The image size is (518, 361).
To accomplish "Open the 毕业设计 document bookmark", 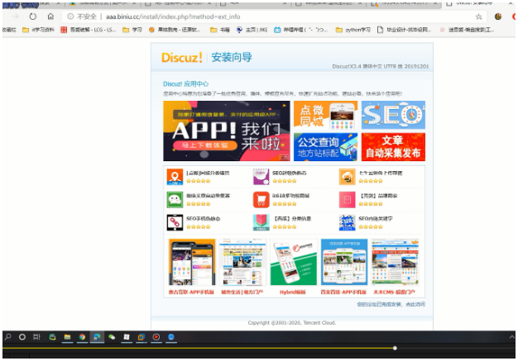I will tap(404, 30).
